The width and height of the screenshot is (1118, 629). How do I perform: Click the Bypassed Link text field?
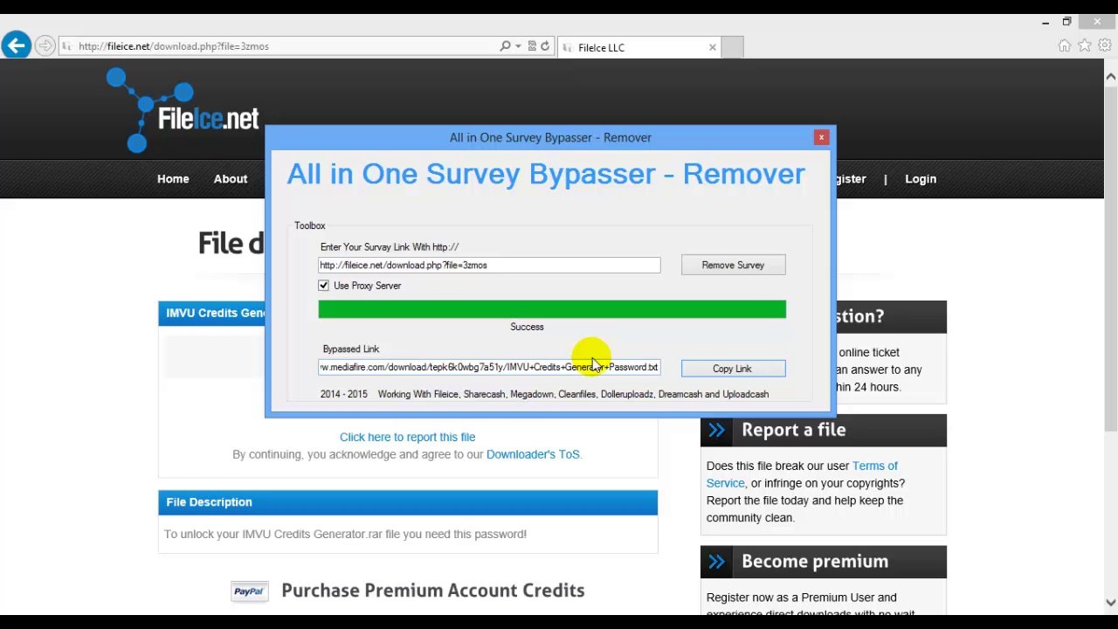coord(489,368)
